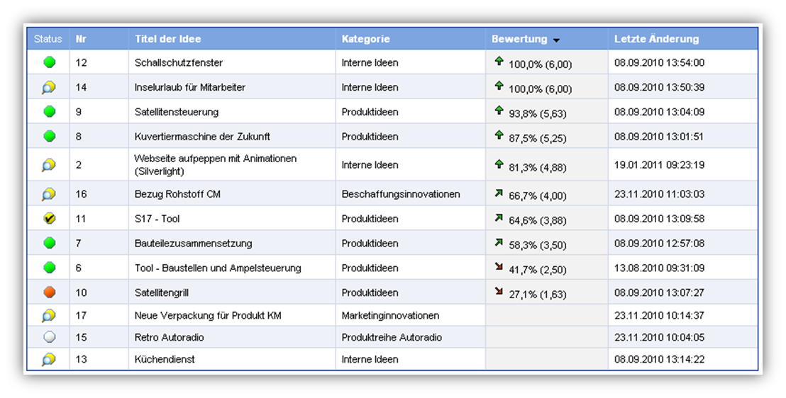
Task: Click the grey status icon for Retro Autoradio
Action: pos(49,337)
